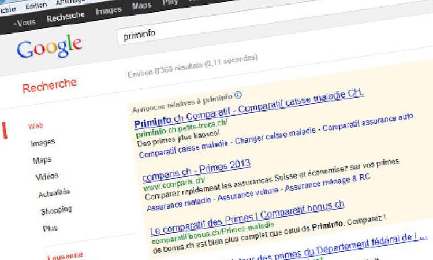Expand Plus in the sidebar

pos(50,228)
